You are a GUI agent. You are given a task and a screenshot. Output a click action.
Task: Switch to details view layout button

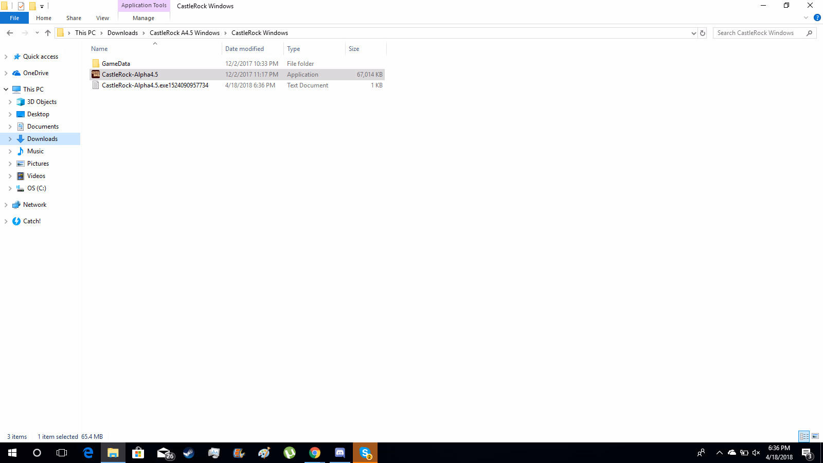click(804, 436)
